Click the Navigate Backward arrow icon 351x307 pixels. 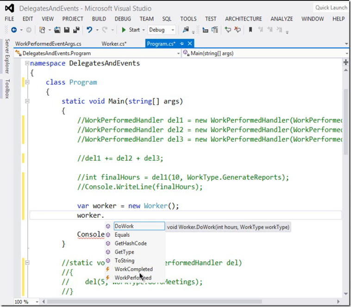click(x=14, y=30)
